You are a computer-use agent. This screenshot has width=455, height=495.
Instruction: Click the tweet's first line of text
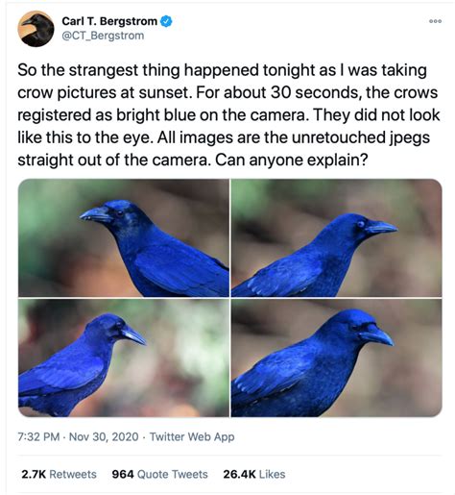click(x=222, y=70)
